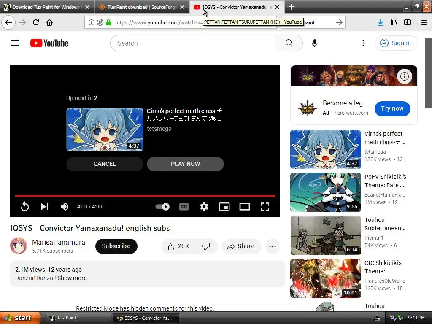This screenshot has width=432, height=324.
Task: Toggle the Firefox sidebar view
Action: coord(408,22)
